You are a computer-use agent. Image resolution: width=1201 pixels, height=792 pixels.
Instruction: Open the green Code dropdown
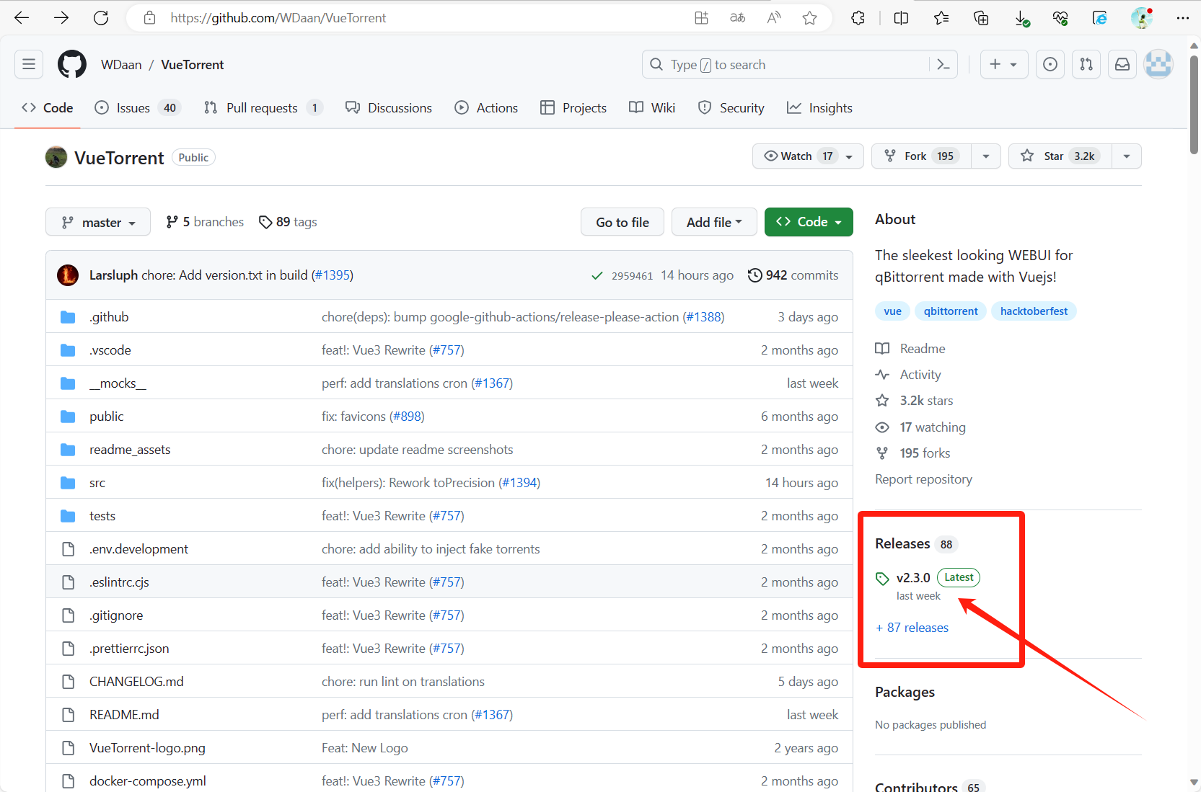[809, 222]
